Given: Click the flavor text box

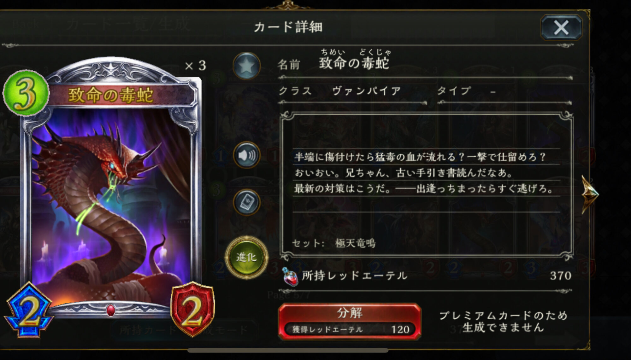Looking at the screenshot, I should point(427,184).
